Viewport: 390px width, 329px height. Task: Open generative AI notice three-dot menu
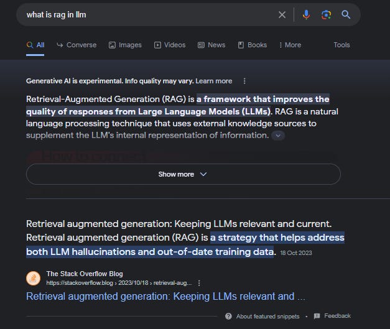244,81
